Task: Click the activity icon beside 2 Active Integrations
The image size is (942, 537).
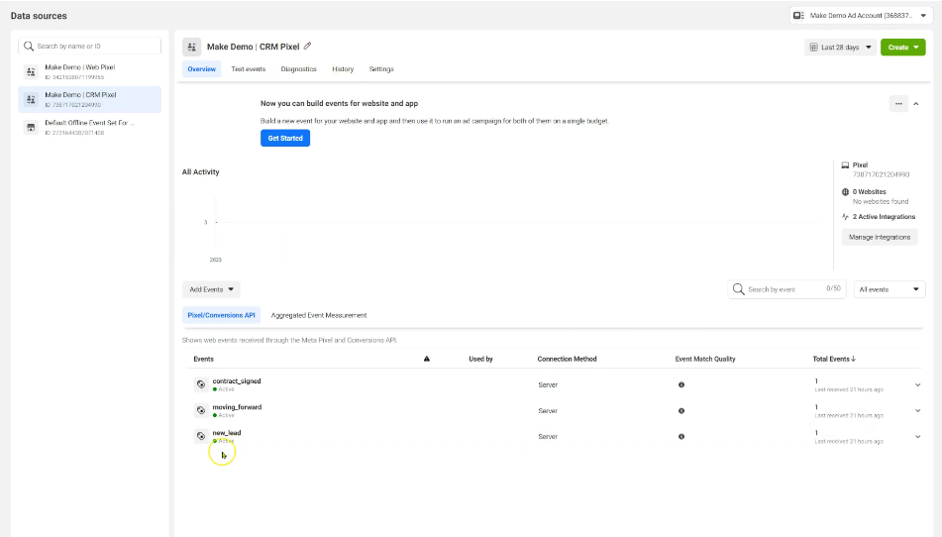Action: [x=845, y=217]
